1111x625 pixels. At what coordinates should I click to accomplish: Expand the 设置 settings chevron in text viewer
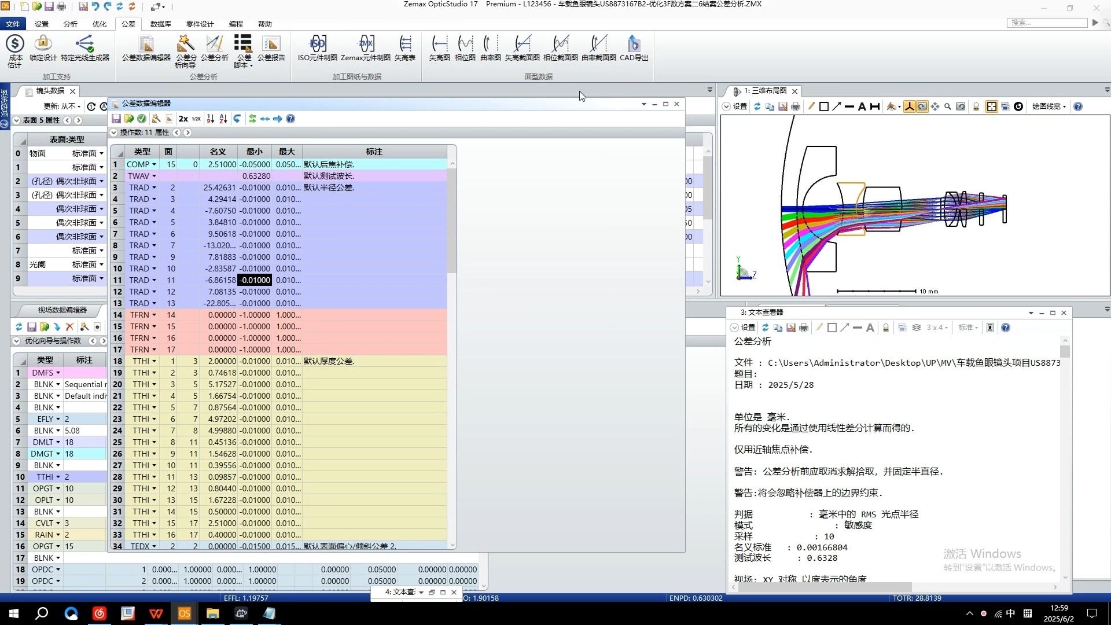pyautogui.click(x=734, y=328)
